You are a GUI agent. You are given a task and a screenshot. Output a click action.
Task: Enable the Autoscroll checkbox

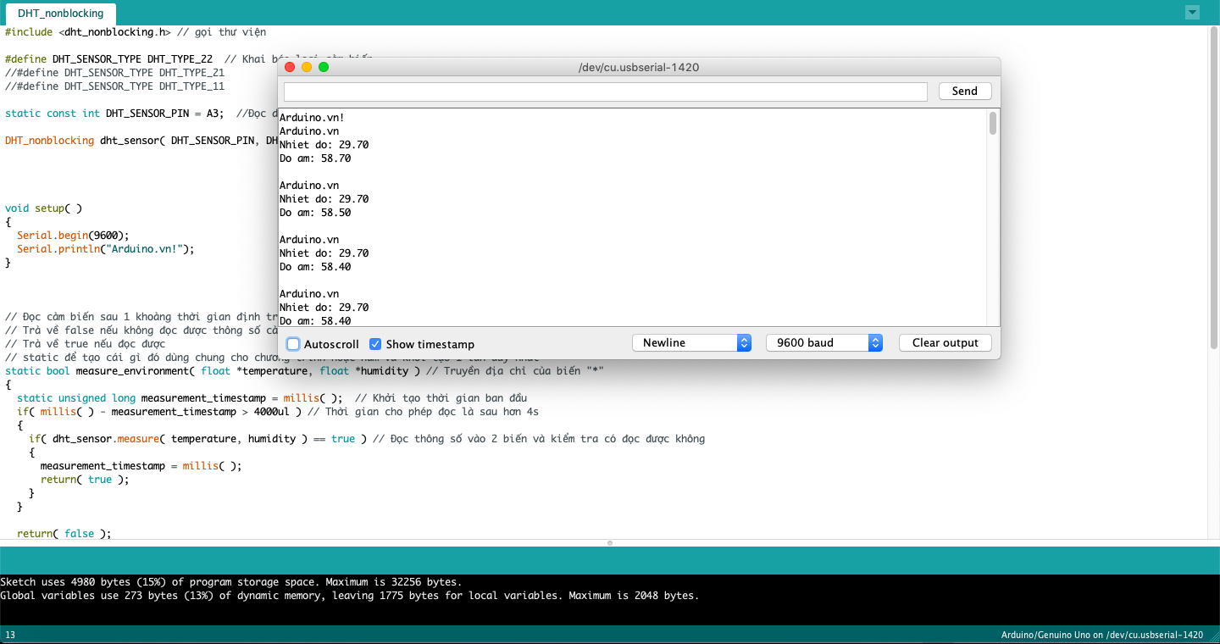point(293,344)
